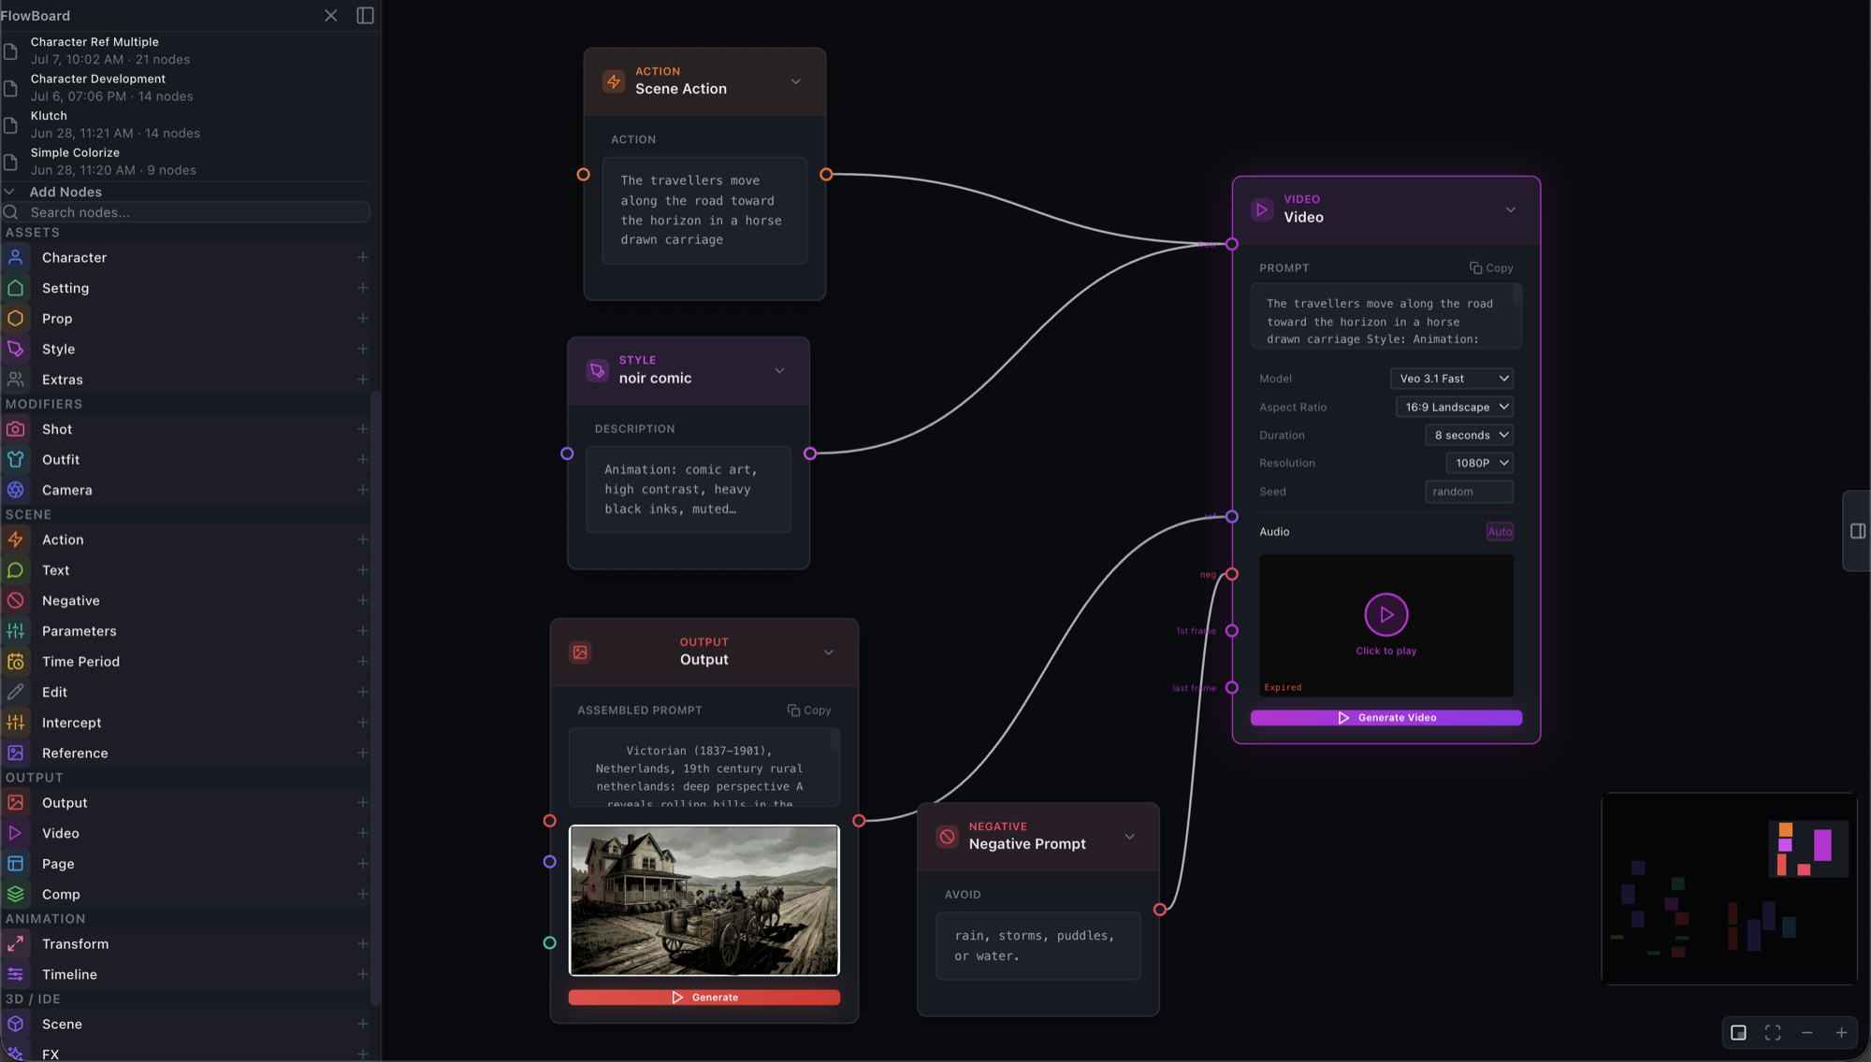Viewport: 1871px width, 1062px height.
Task: Add a Character node
Action: click(x=362, y=257)
